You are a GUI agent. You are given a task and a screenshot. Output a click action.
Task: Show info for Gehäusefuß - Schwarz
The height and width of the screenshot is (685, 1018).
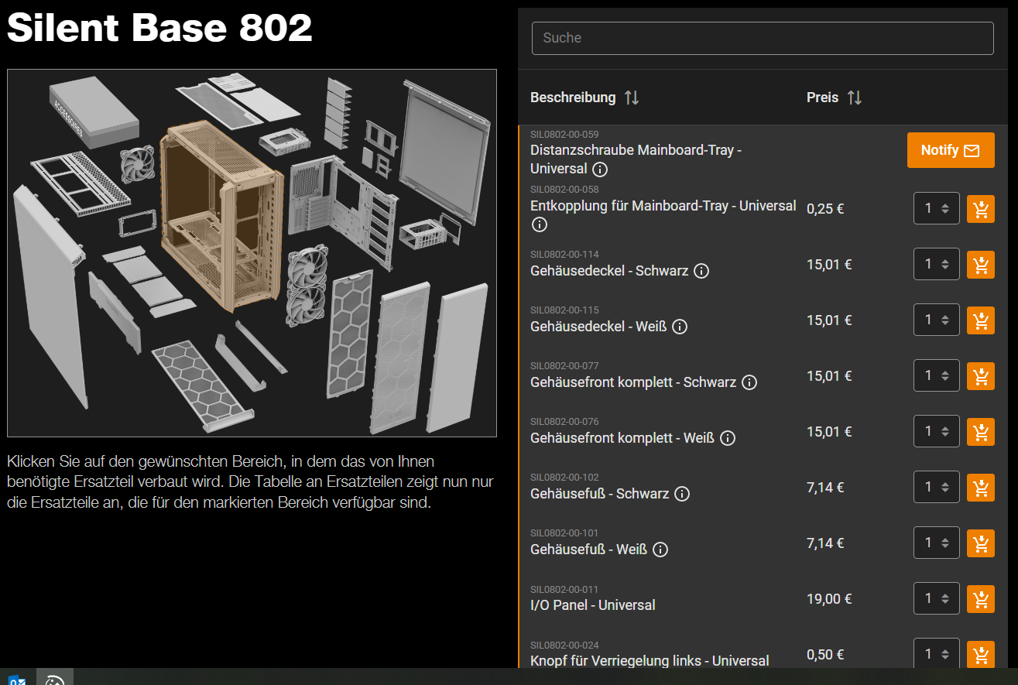point(682,494)
